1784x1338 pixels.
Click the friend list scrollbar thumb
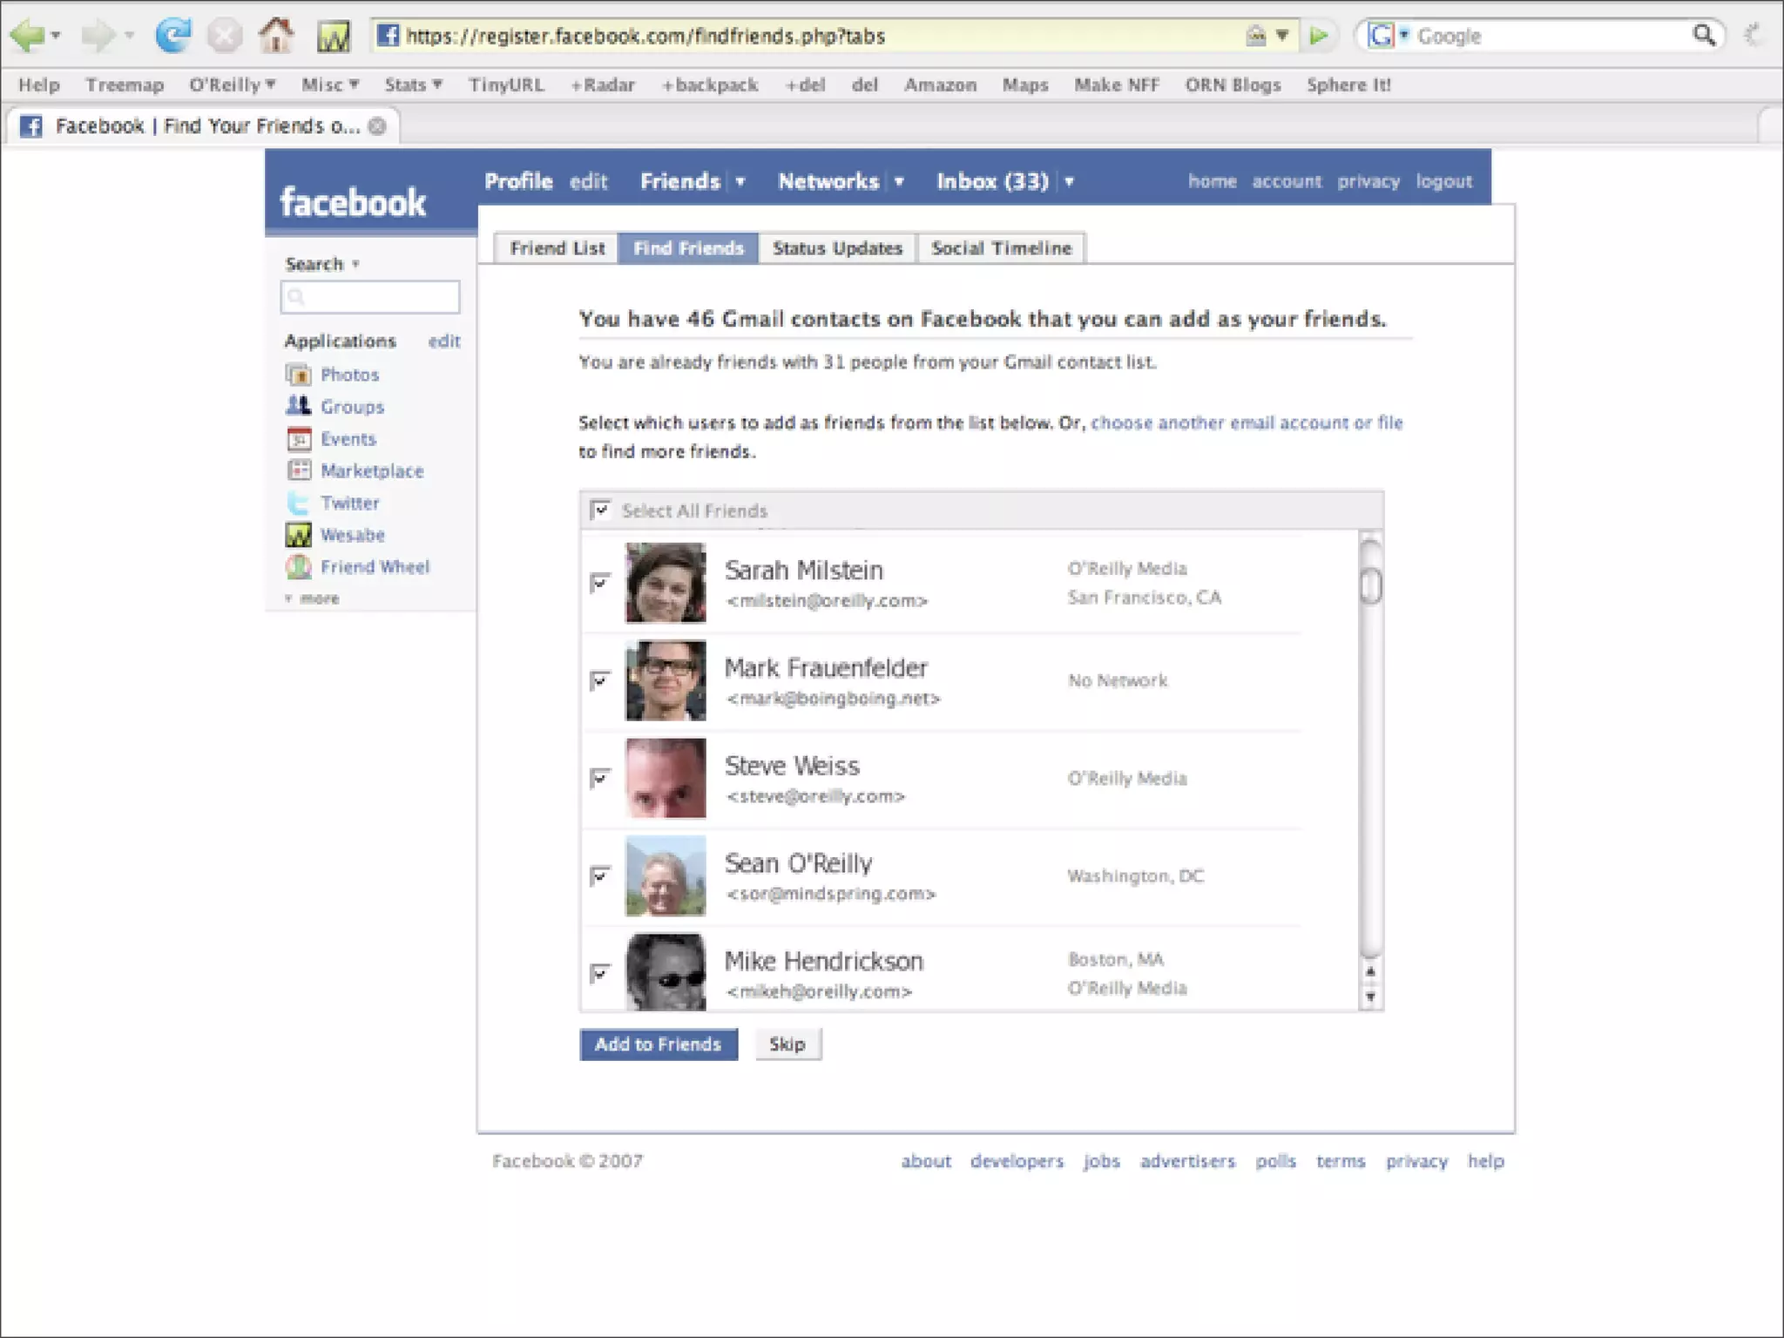[x=1371, y=585]
